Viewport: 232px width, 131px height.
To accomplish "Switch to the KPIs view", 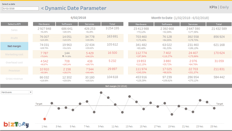I will coord(213,7).
